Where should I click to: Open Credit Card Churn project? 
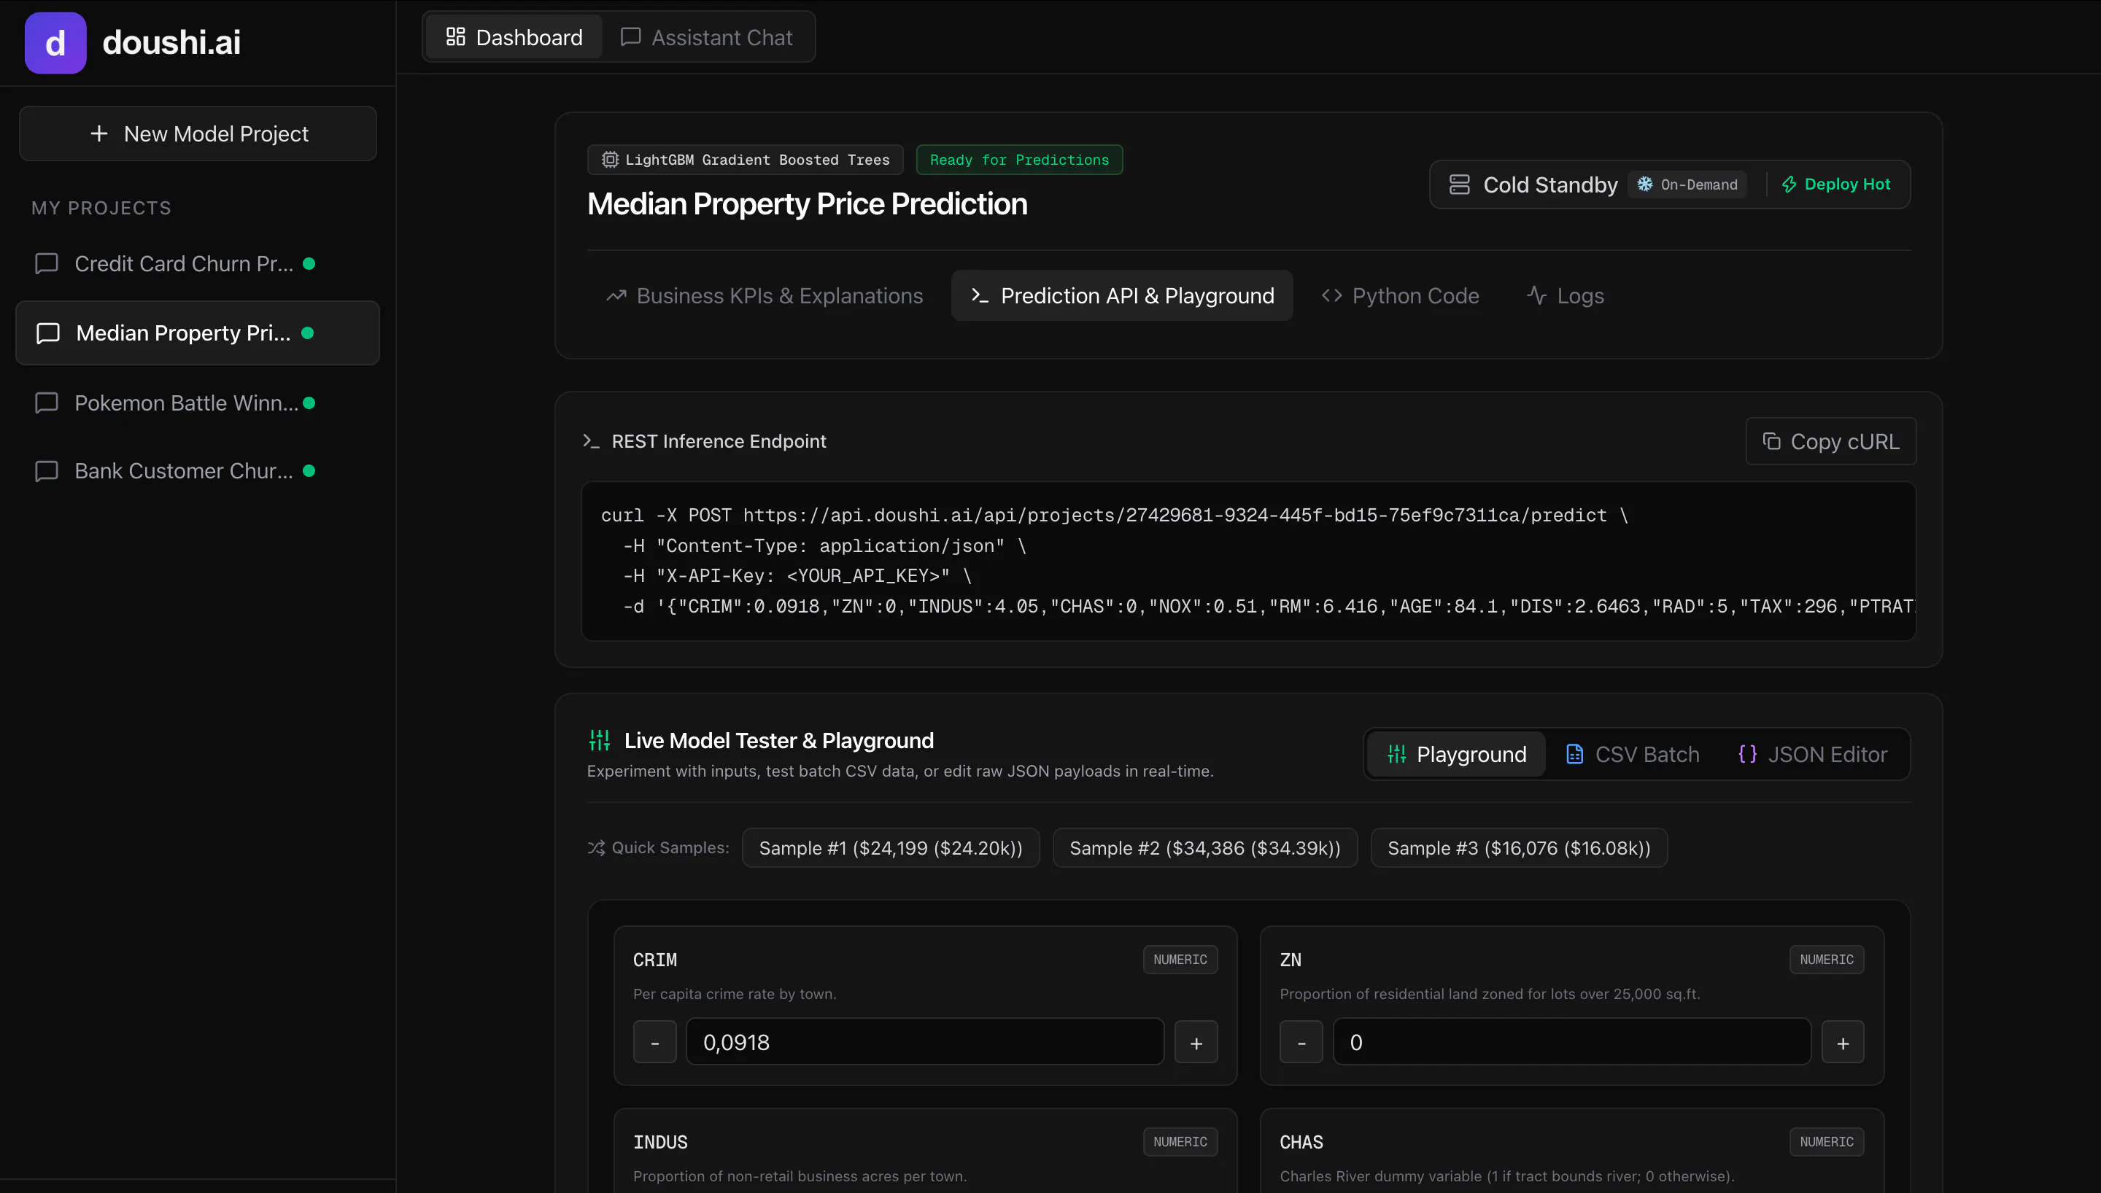click(198, 263)
